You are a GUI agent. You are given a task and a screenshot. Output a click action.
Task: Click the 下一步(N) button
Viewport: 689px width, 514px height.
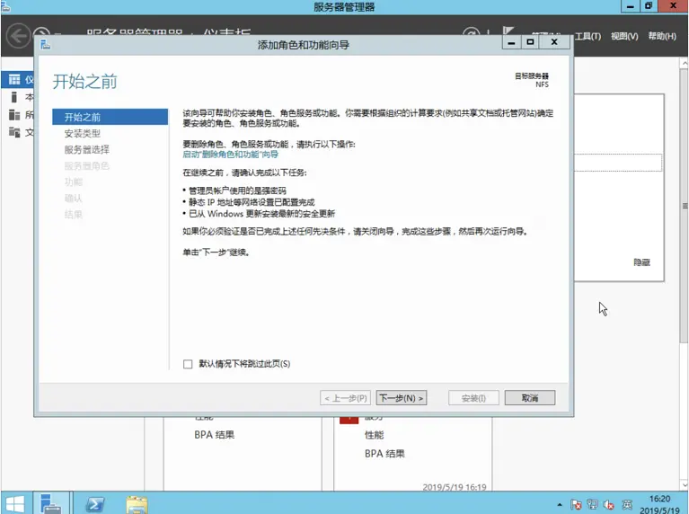tap(402, 398)
